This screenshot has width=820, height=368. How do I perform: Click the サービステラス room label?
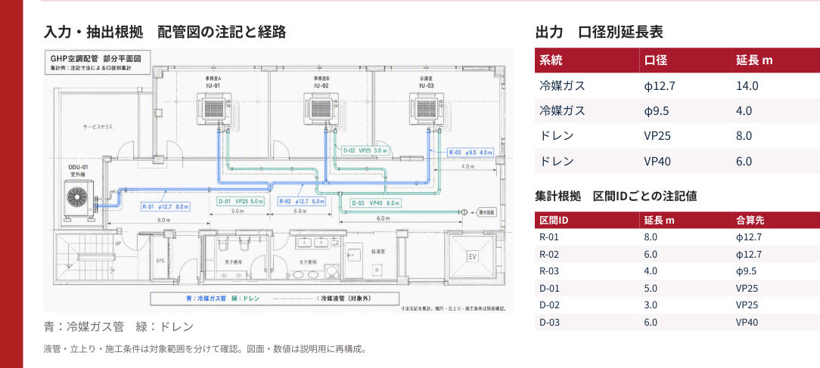97,127
